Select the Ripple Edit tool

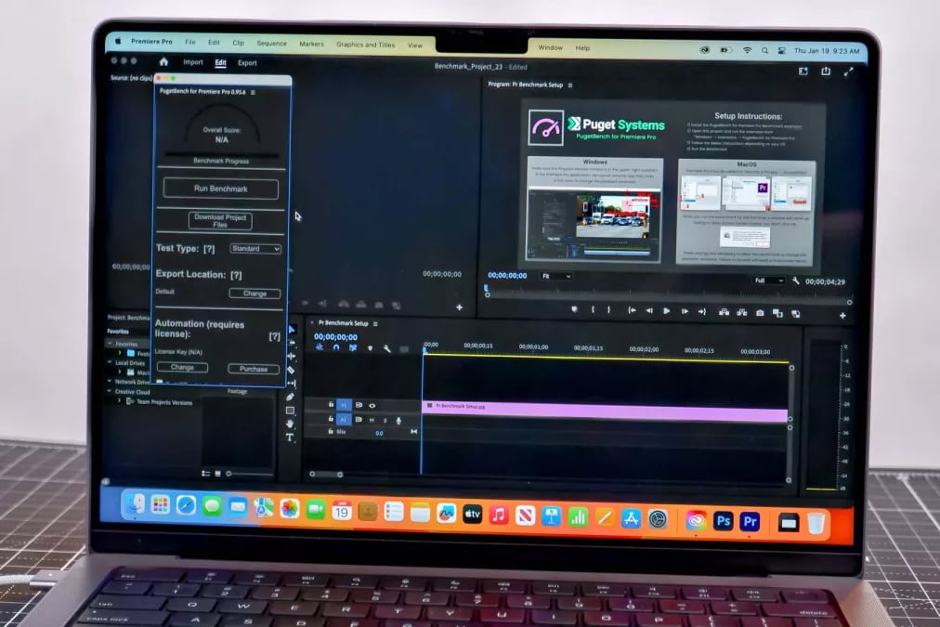(292, 356)
